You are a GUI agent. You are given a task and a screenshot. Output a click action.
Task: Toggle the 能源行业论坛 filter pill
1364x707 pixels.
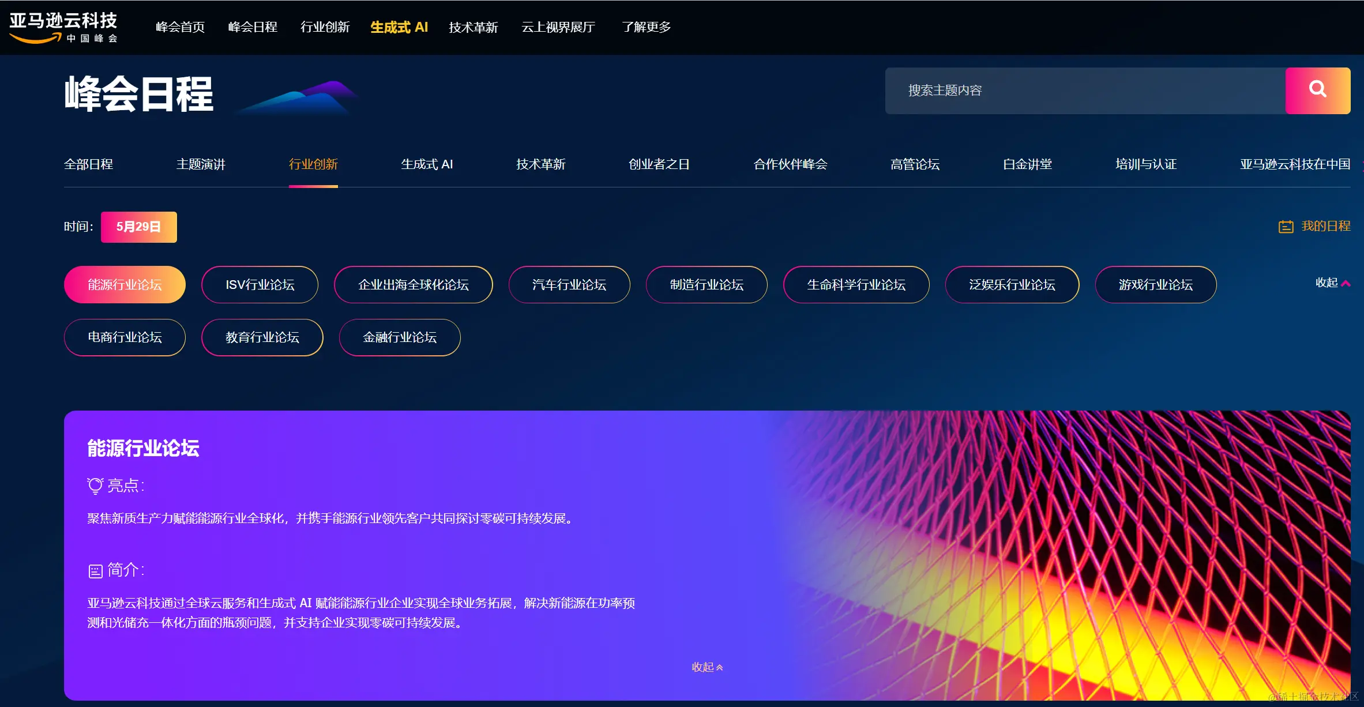[125, 284]
